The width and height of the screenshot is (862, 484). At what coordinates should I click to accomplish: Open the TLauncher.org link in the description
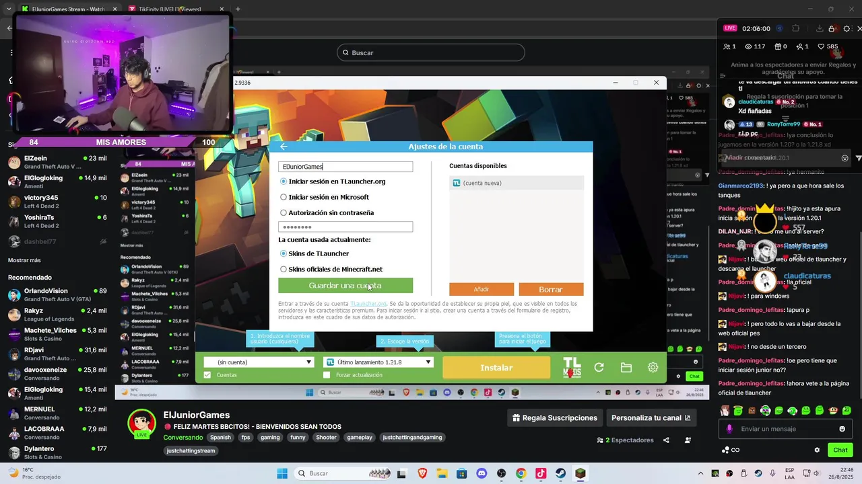(368, 304)
